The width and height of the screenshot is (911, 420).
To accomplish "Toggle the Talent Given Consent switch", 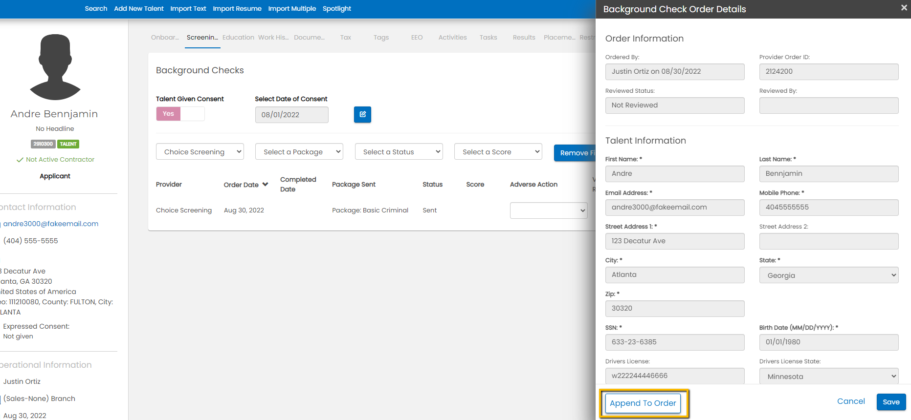I will pyautogui.click(x=180, y=114).
